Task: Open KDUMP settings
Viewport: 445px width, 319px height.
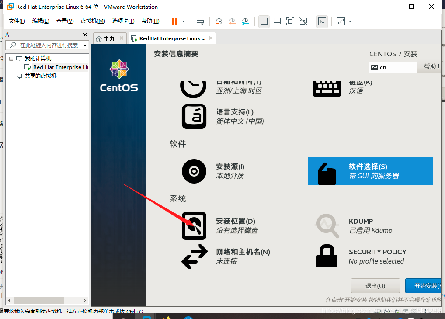Action: 354,225
